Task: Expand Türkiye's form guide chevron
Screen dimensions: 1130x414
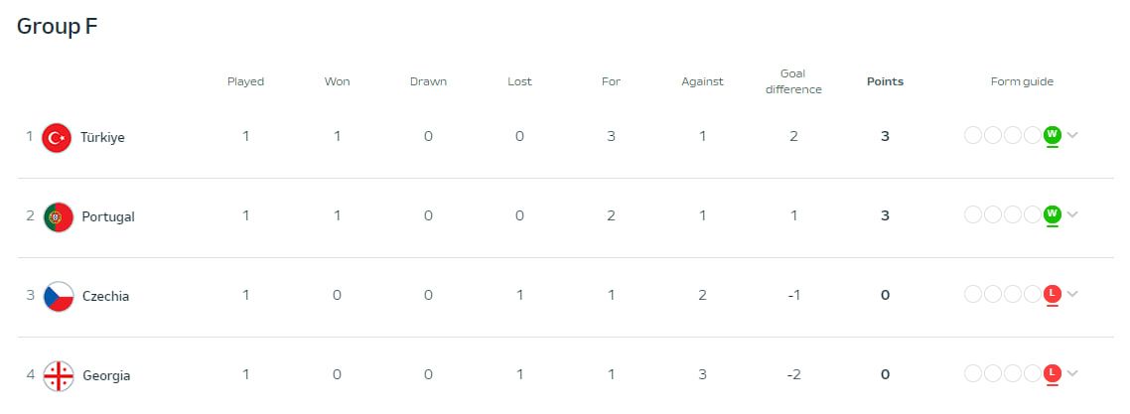Action: pos(1072,135)
